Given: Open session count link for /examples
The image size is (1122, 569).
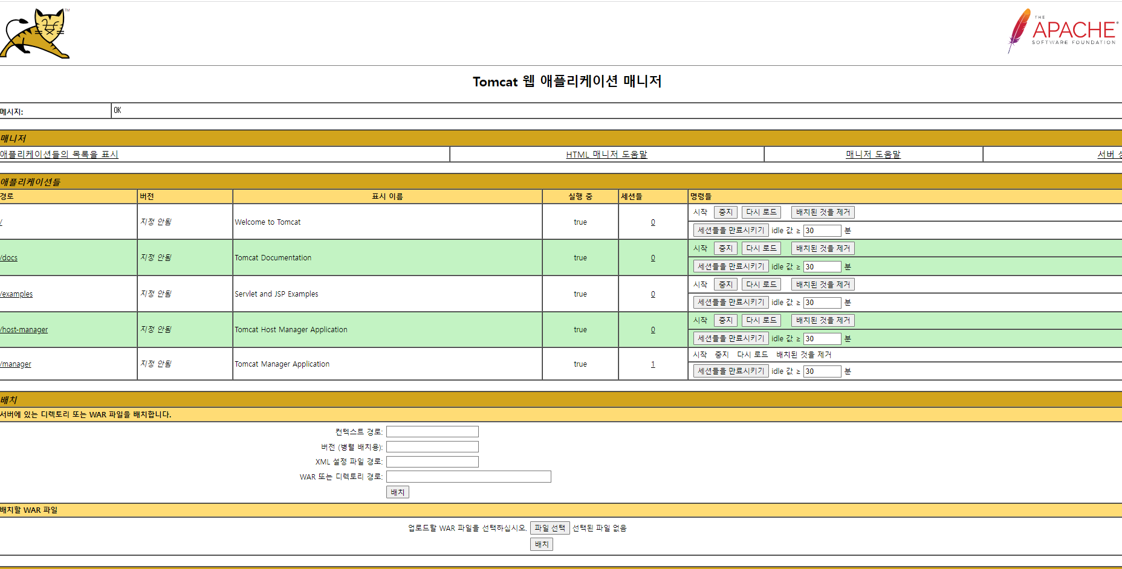Looking at the screenshot, I should click(653, 294).
